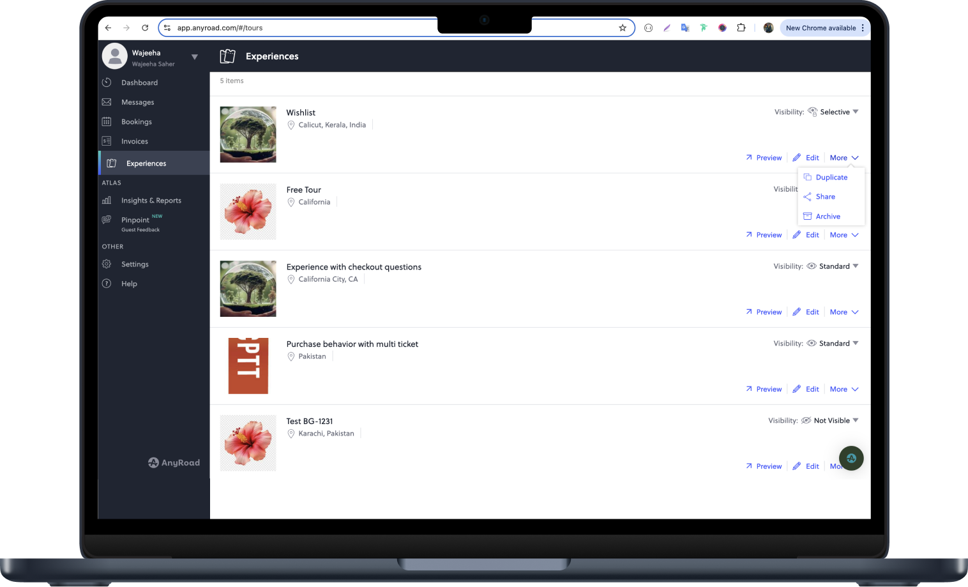Viewport: 968px width, 587px height.
Task: Open Invoices from the sidebar
Action: 134,141
